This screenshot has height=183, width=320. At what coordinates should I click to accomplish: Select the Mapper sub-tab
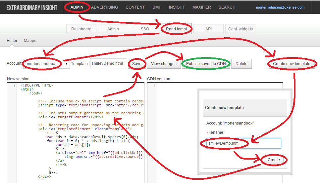31,41
